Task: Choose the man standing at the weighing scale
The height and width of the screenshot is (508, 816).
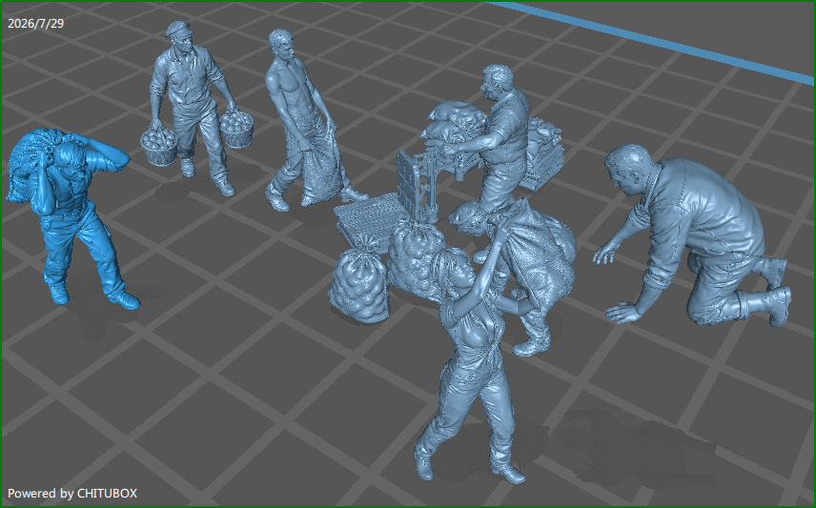Action: tap(499, 140)
